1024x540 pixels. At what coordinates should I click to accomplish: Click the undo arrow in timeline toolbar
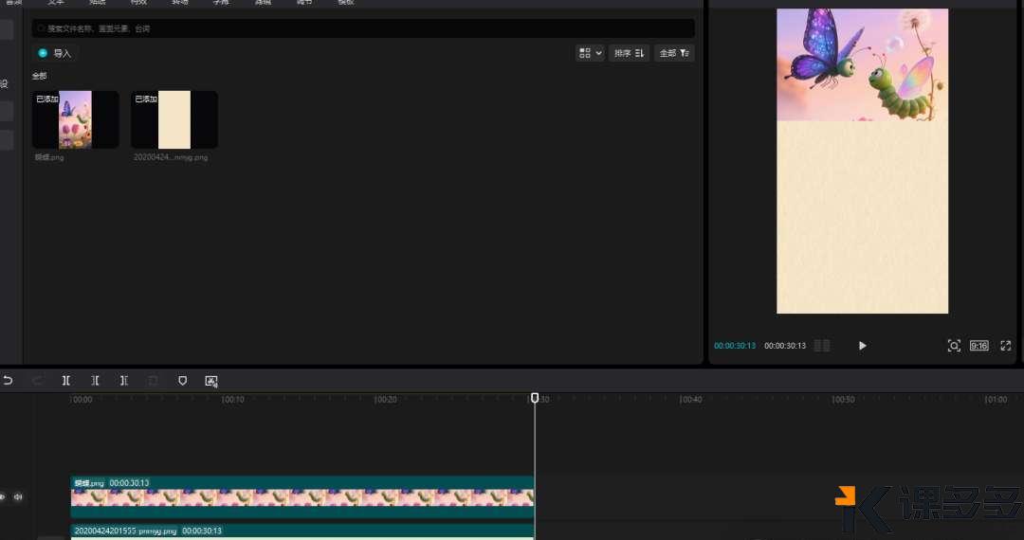click(x=8, y=380)
